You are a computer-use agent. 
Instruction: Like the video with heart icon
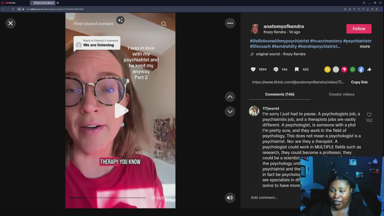[x=253, y=69]
